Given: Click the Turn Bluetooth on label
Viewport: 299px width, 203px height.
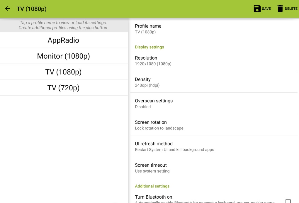Looking at the screenshot, I should pos(154,197).
